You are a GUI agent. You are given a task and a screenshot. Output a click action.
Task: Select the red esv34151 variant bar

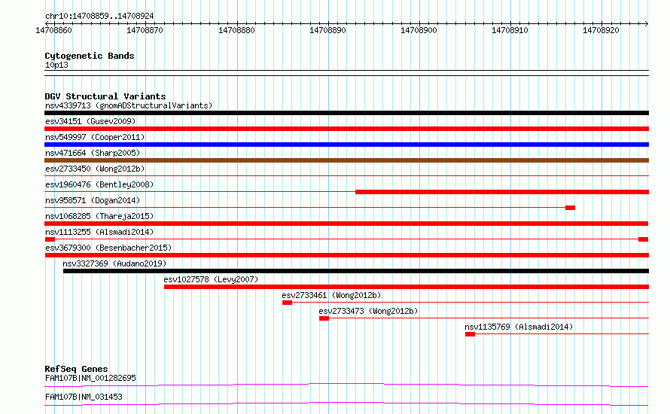tap(346, 129)
